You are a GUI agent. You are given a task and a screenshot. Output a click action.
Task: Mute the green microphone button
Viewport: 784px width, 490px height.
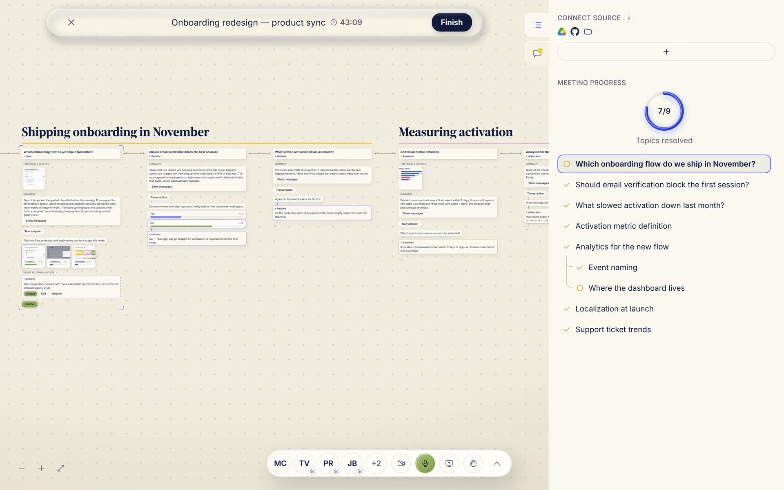click(425, 463)
